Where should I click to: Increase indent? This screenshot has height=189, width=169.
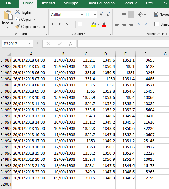tap(147, 24)
